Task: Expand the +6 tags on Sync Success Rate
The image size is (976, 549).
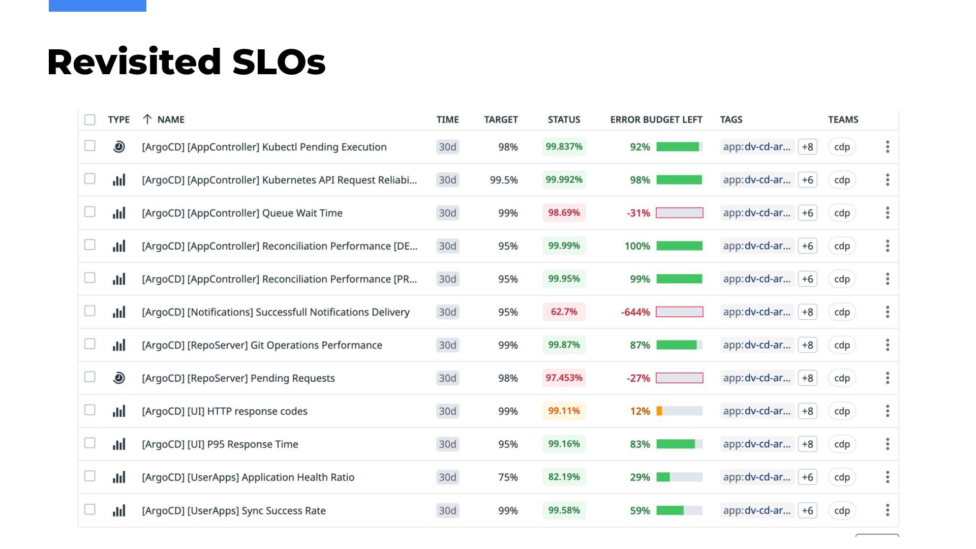Action: [x=808, y=510]
